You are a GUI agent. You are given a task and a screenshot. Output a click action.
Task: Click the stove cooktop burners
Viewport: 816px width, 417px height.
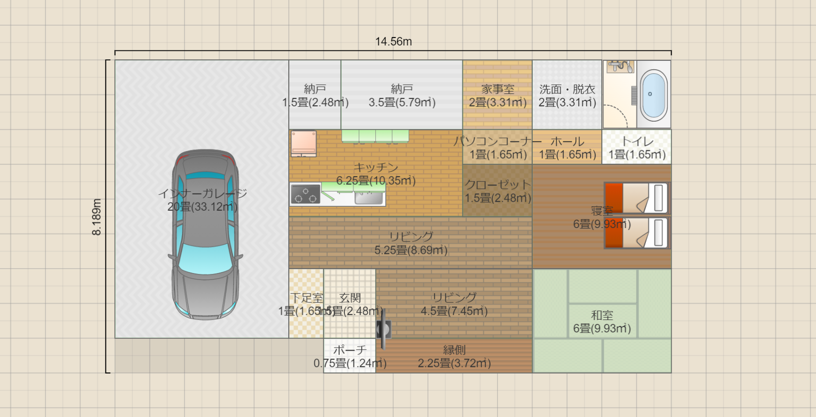coord(305,194)
